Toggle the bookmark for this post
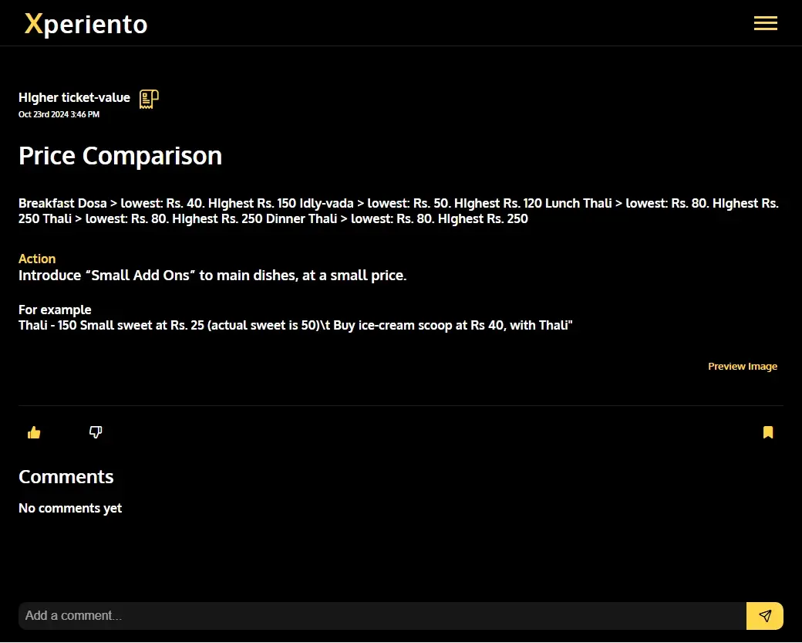The width and height of the screenshot is (802, 643). tap(768, 432)
